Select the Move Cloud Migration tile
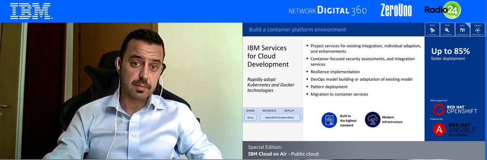Screen dimensions: 487x160 click(447, 30)
